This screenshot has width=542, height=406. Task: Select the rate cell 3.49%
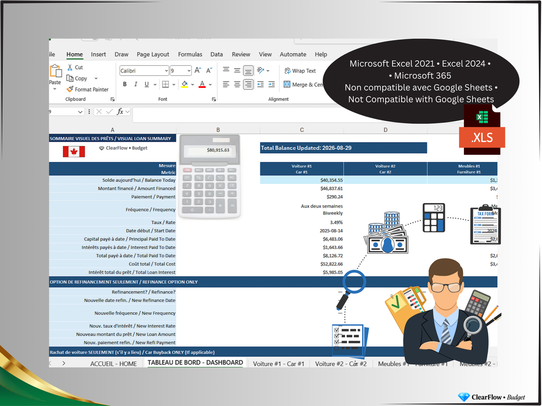pyautogui.click(x=302, y=222)
